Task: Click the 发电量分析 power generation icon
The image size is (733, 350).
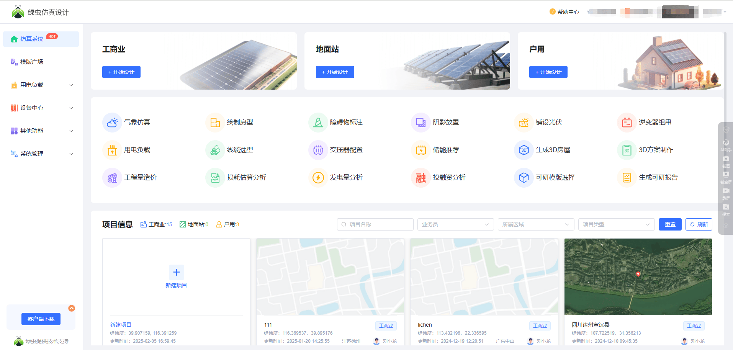Action: (x=318, y=178)
